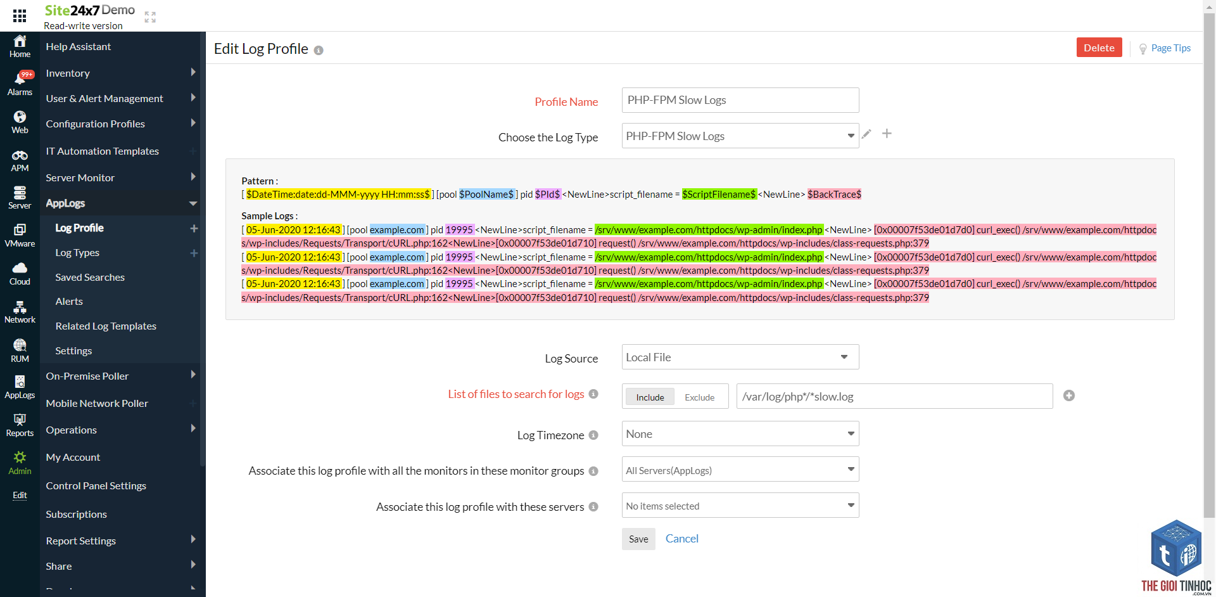Select the Exclude toggle option

click(x=699, y=397)
